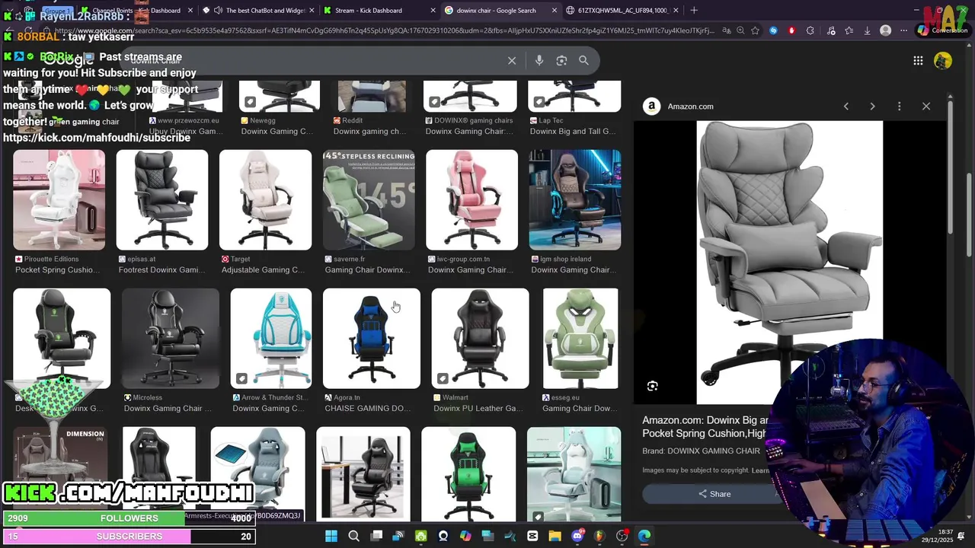975x548 pixels.
Task: Open the browser profile icon in toolbar
Action: 885,31
